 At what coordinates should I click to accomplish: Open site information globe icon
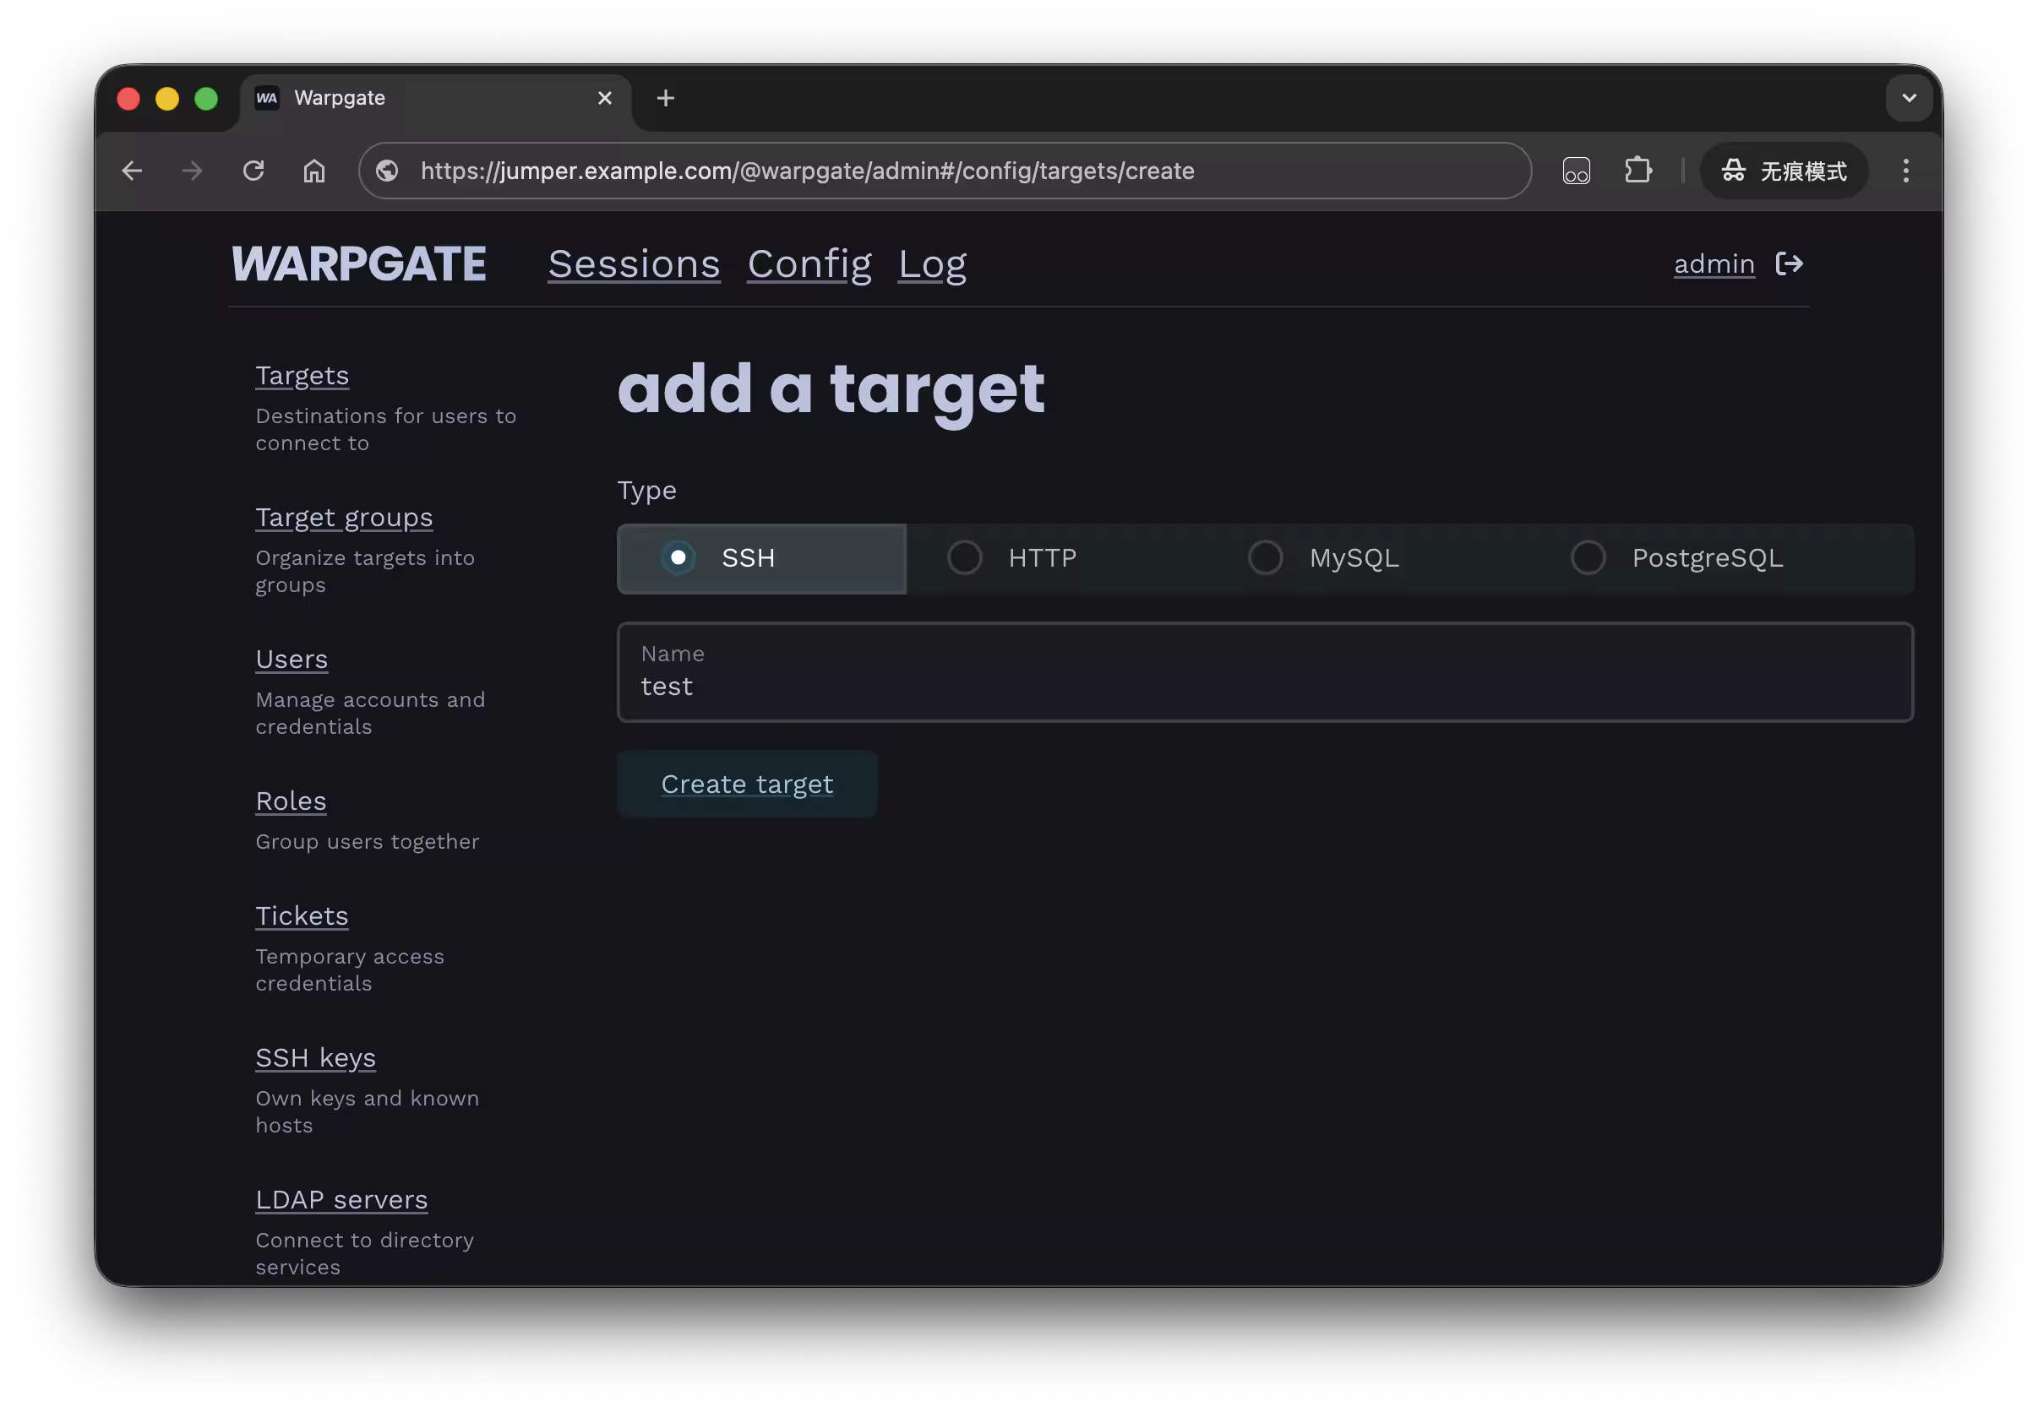(x=387, y=171)
